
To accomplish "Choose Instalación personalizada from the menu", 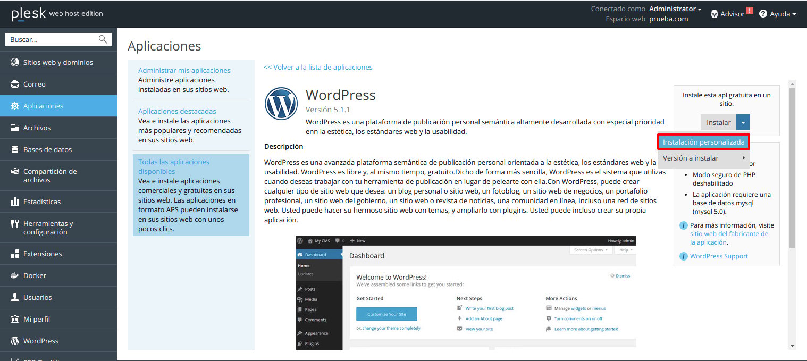I will pyautogui.click(x=703, y=142).
